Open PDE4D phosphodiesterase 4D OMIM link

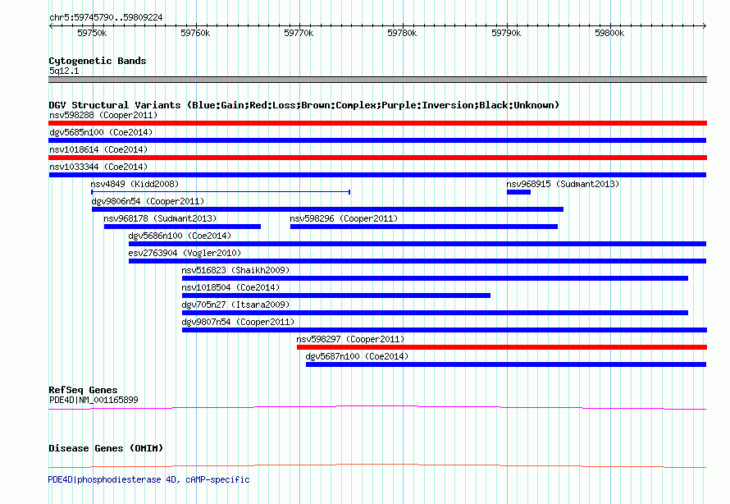(149, 479)
